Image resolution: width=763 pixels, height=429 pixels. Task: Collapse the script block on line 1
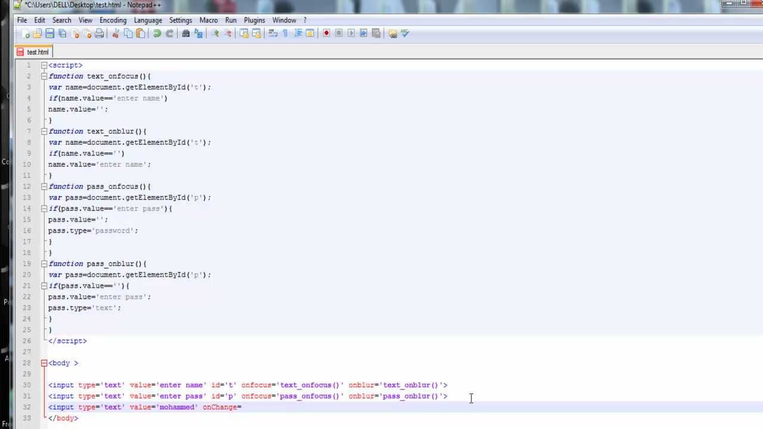44,65
